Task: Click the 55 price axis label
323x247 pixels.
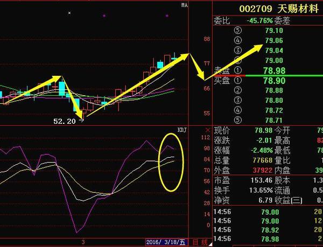Action: [207, 113]
